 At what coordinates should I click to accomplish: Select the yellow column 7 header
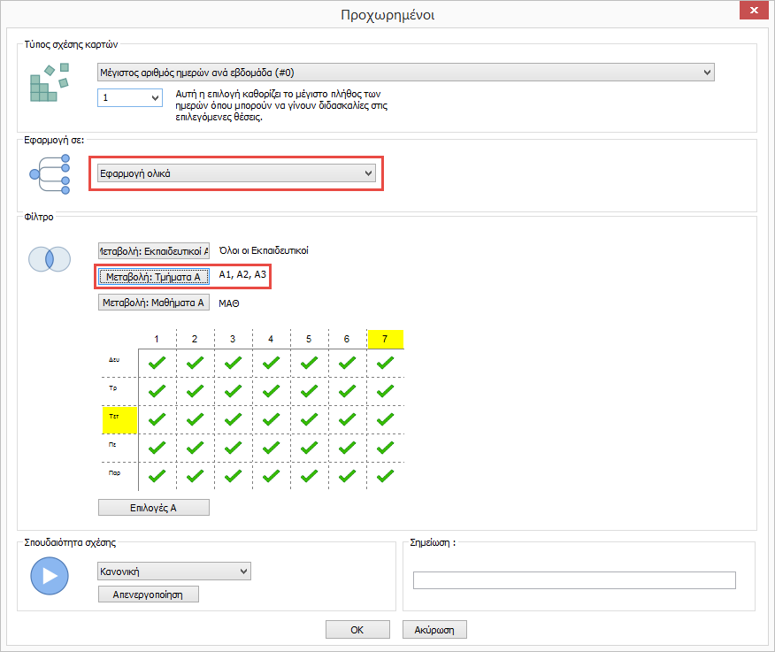pos(385,339)
